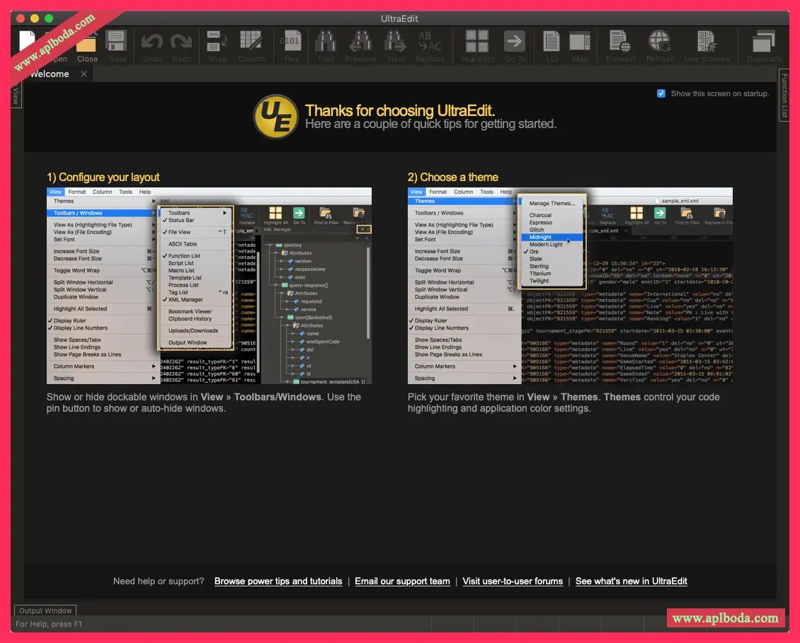The image size is (800, 643).
Task: Open the Function List side panel
Action: (x=784, y=95)
